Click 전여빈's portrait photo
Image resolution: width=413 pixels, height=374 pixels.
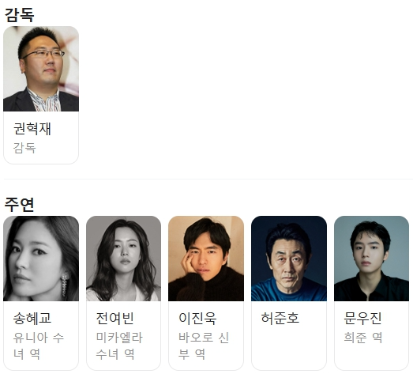click(123, 259)
